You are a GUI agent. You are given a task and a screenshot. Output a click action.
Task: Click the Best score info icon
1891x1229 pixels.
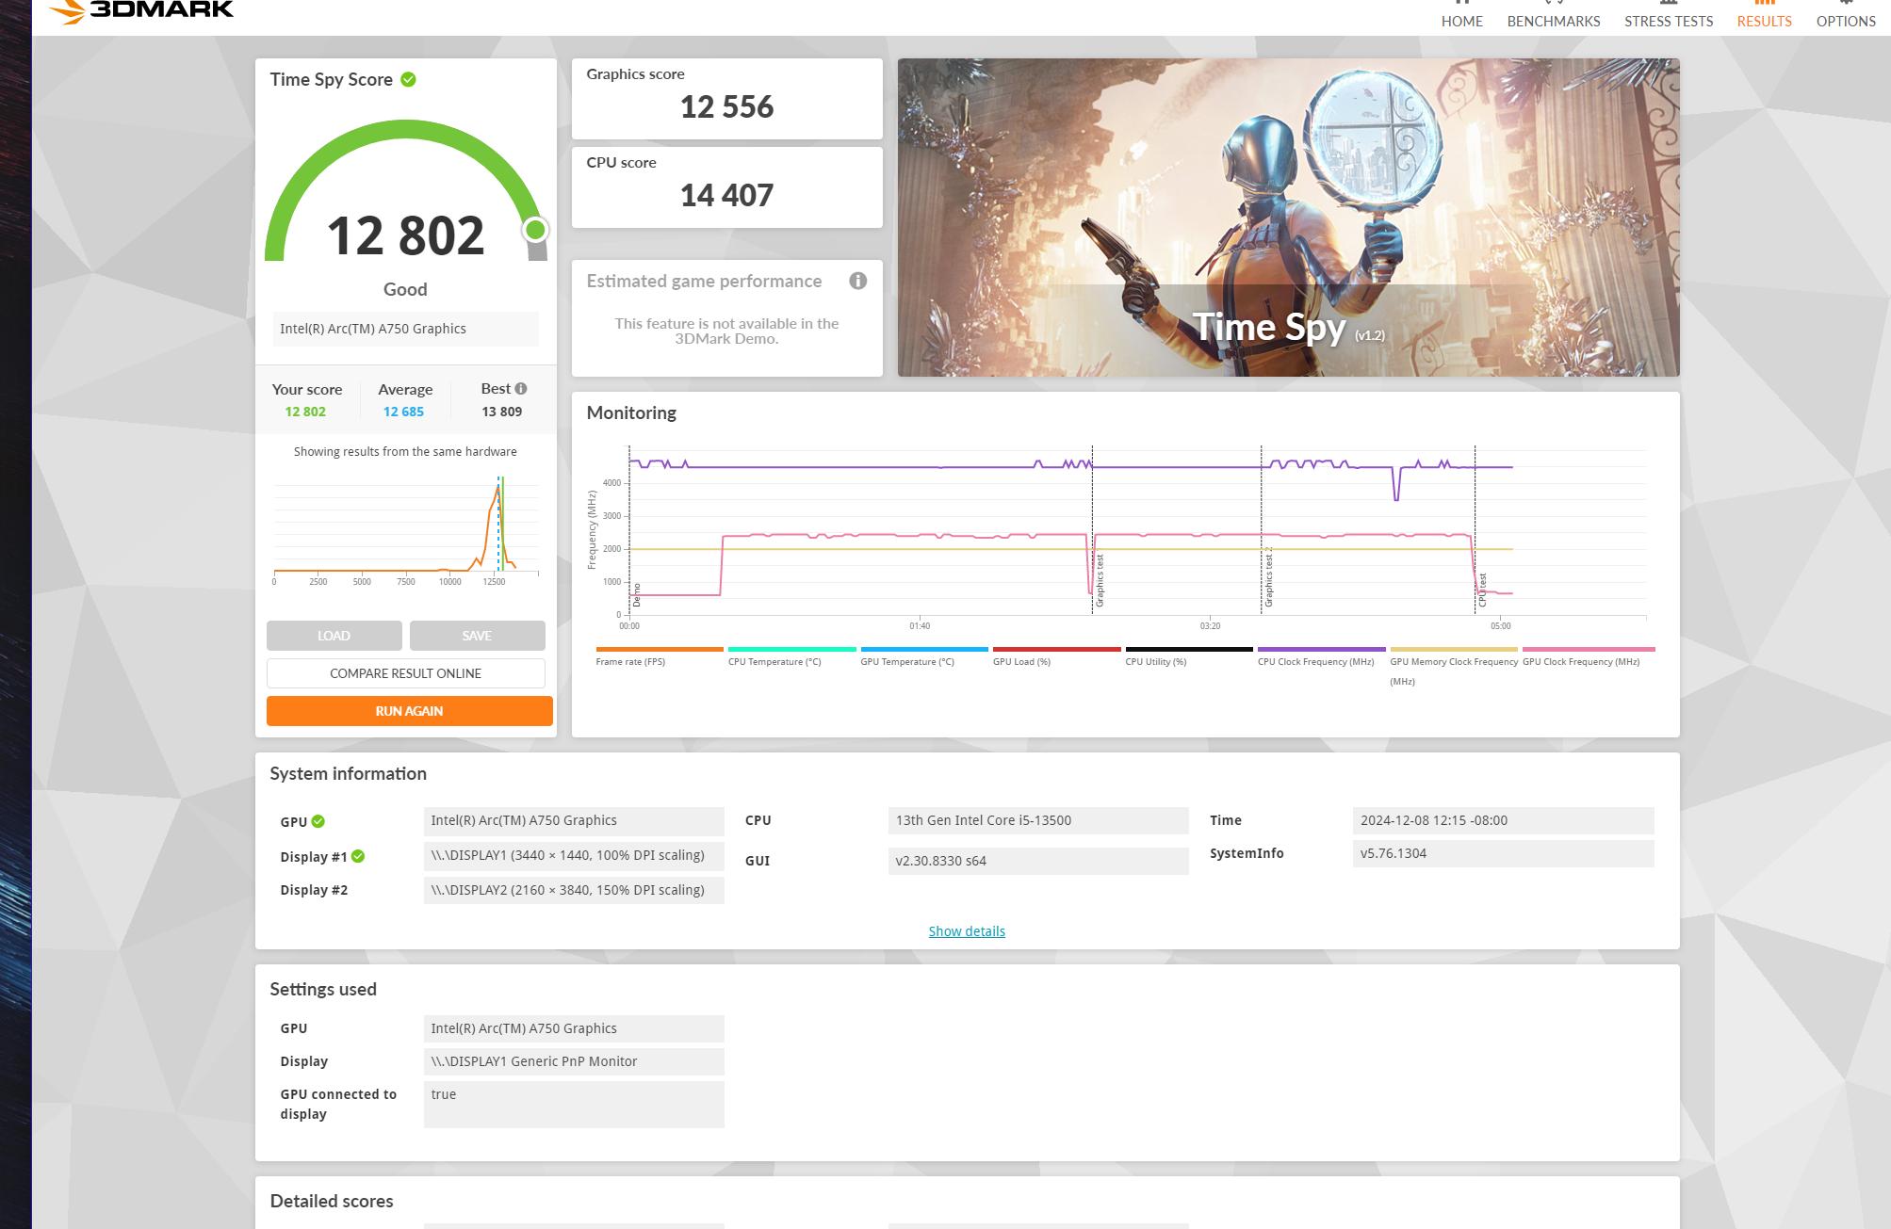(521, 388)
